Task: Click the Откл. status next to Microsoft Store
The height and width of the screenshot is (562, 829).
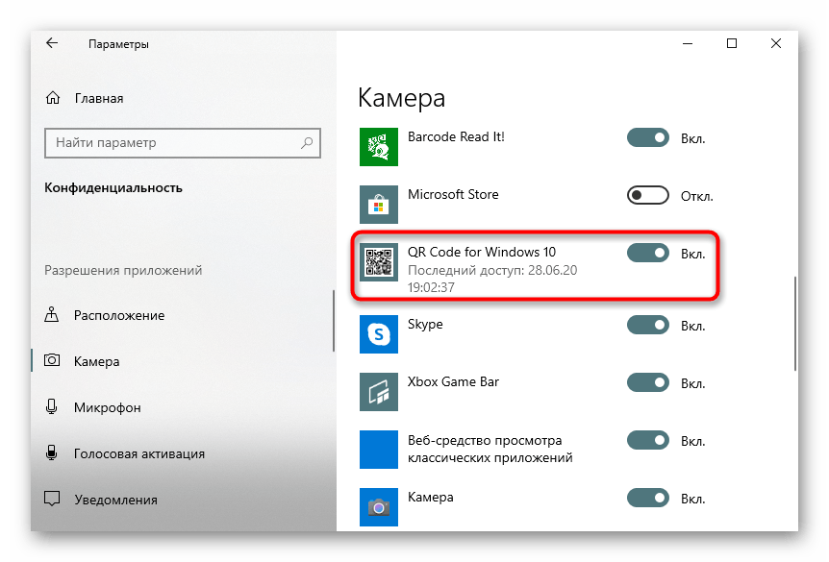Action: [697, 197]
